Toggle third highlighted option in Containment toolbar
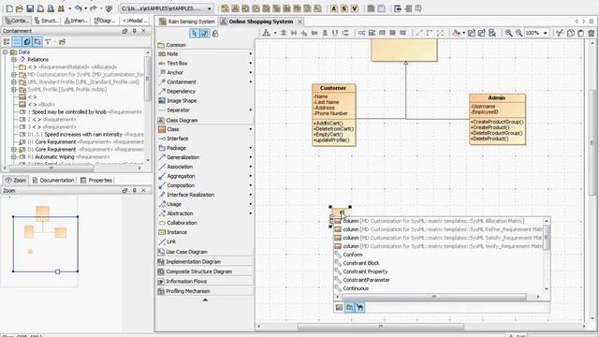 pos(27,41)
